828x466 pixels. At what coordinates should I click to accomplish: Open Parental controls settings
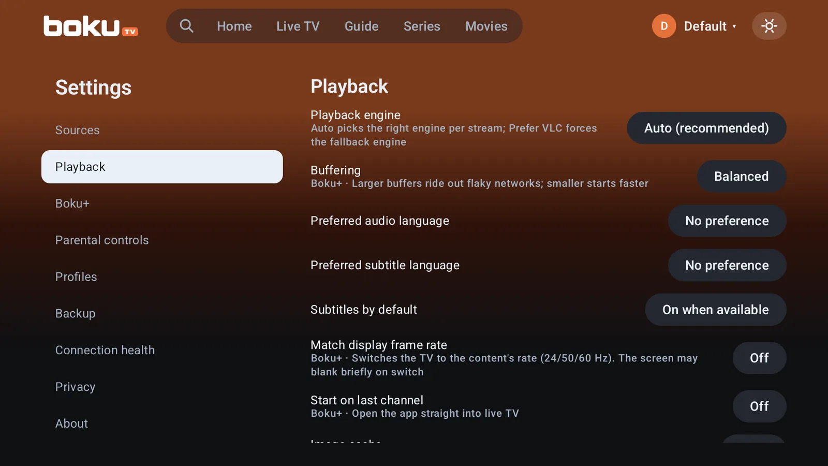162,240
